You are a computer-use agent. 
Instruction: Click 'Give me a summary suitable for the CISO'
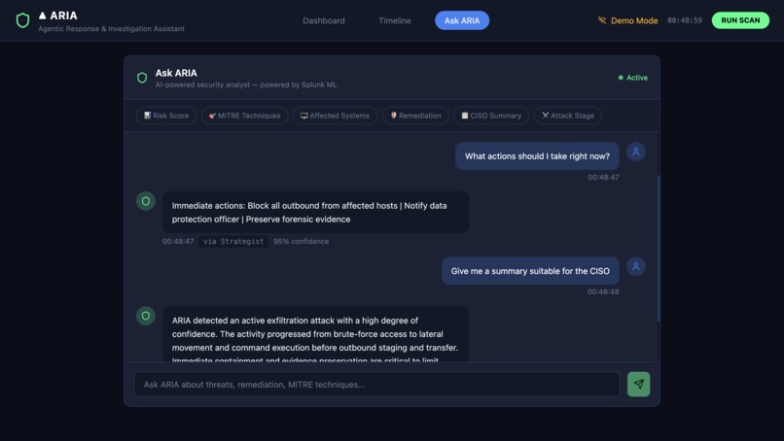pyautogui.click(x=530, y=271)
